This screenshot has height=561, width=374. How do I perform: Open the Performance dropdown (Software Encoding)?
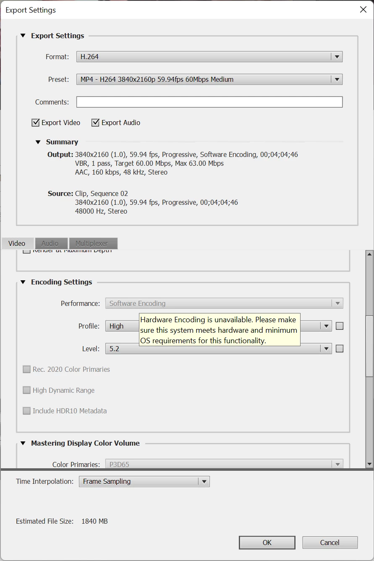(224, 303)
